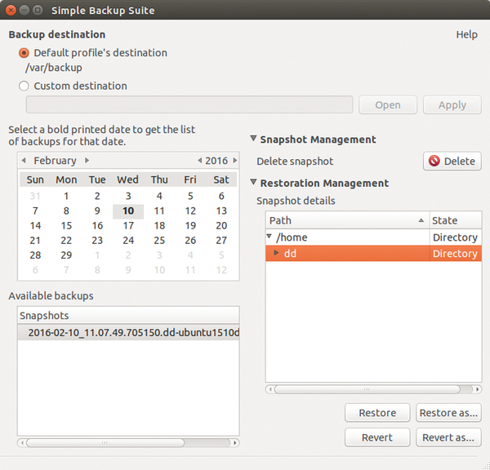
Task: Close the Simple Backup Suite window
Action: (11, 10)
